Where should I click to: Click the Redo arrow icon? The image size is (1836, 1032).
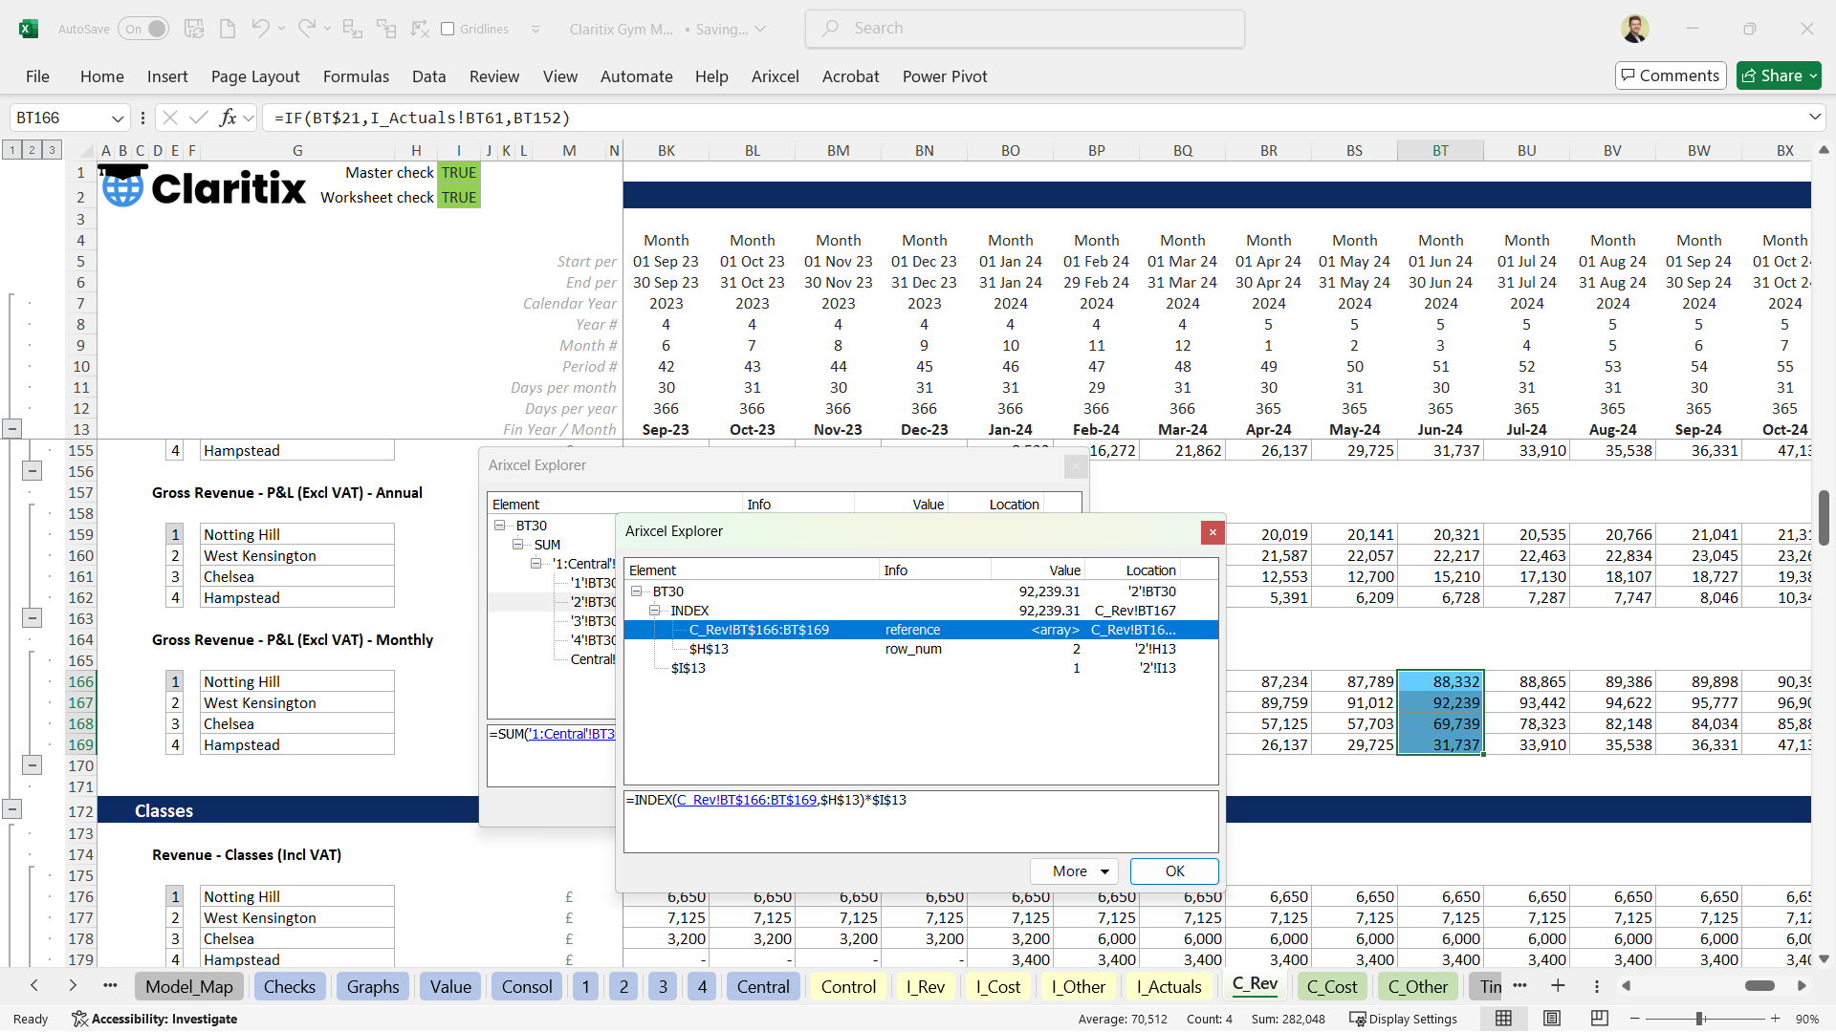pos(306,29)
